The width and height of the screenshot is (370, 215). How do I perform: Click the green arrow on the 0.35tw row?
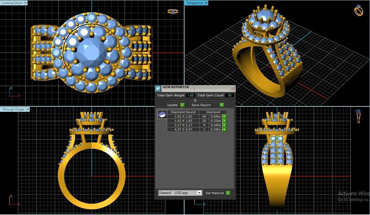point(224,129)
